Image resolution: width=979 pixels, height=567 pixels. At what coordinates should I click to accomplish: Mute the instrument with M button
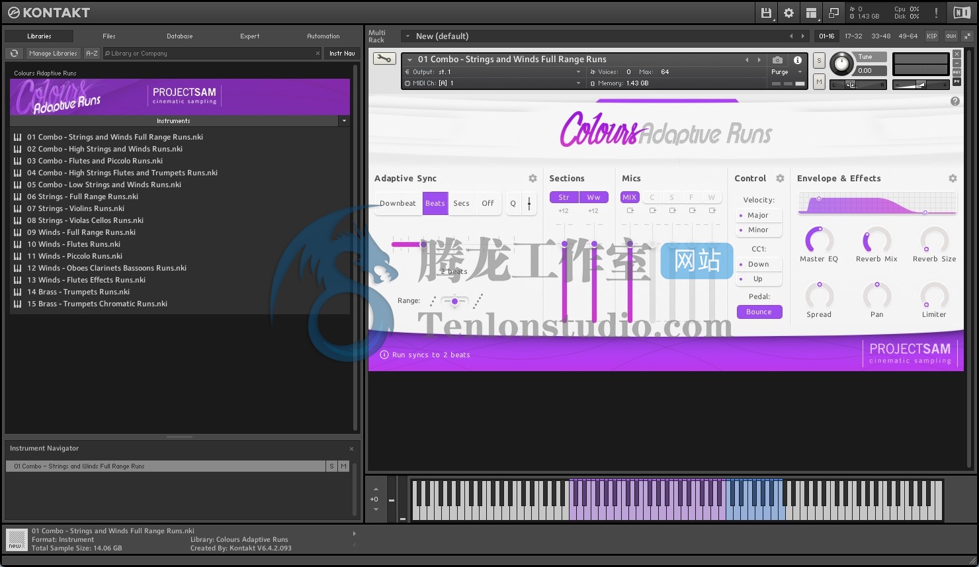pyautogui.click(x=819, y=81)
